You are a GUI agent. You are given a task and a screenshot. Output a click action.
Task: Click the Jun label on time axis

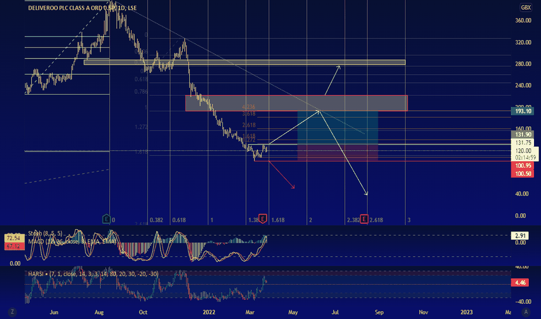point(54,312)
